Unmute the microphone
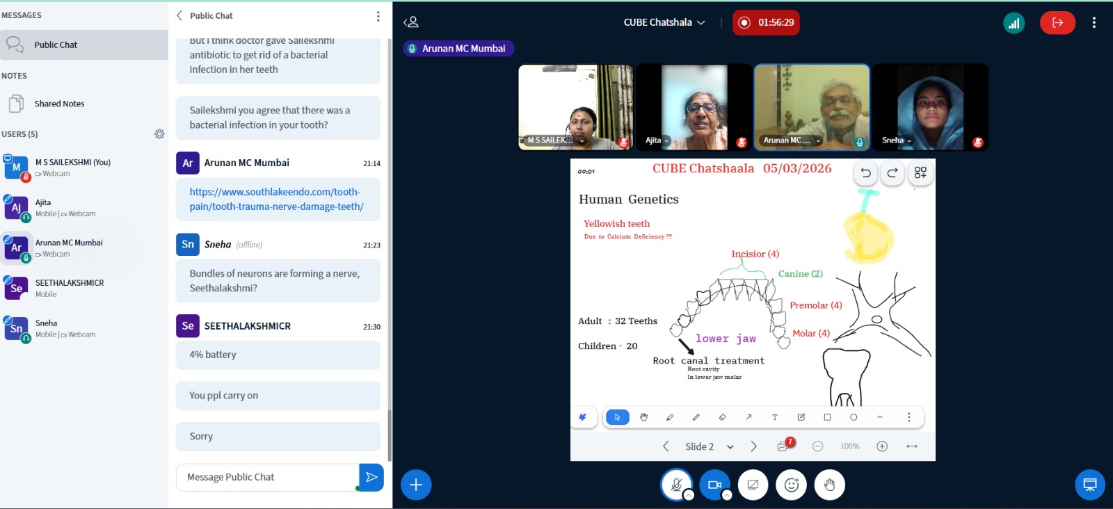 [x=676, y=485]
